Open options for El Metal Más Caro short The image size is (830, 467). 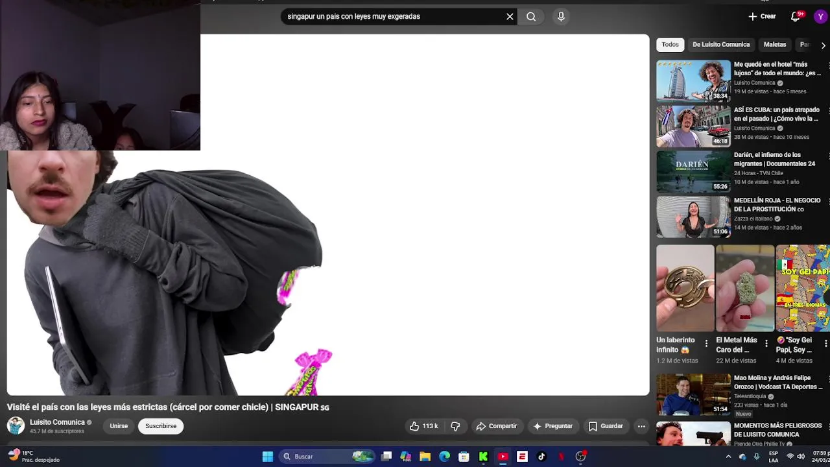pos(766,344)
